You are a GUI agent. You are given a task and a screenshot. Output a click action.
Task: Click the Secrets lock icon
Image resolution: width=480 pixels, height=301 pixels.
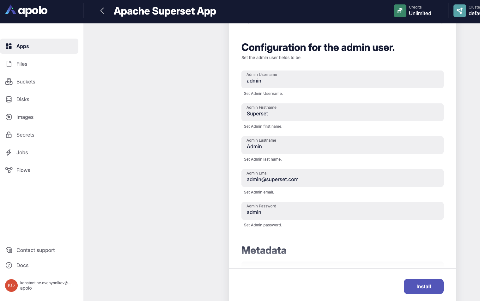click(9, 135)
